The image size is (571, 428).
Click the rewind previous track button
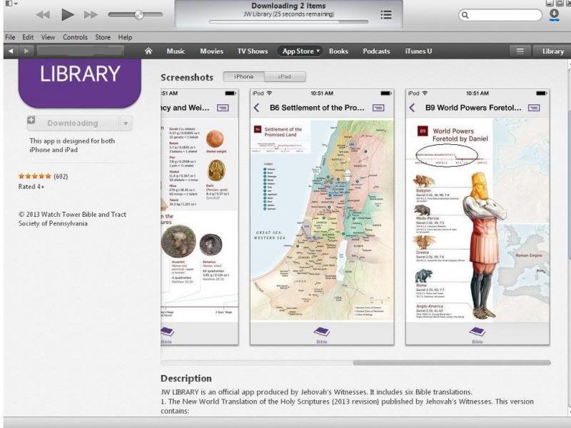(x=43, y=15)
